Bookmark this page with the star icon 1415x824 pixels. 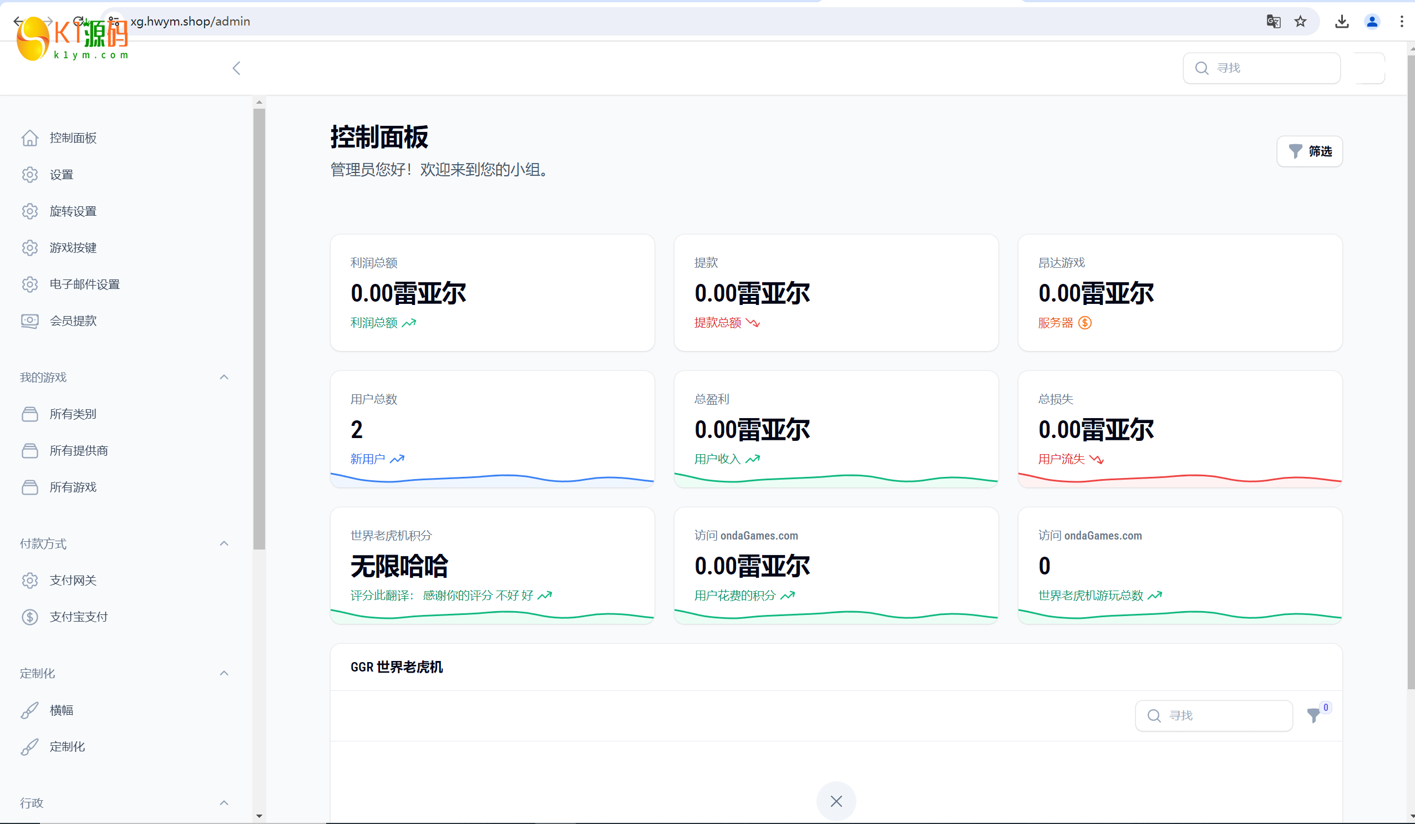click(x=1300, y=21)
